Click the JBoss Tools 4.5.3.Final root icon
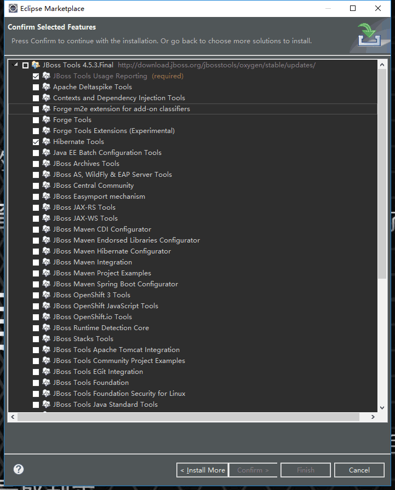 36,65
